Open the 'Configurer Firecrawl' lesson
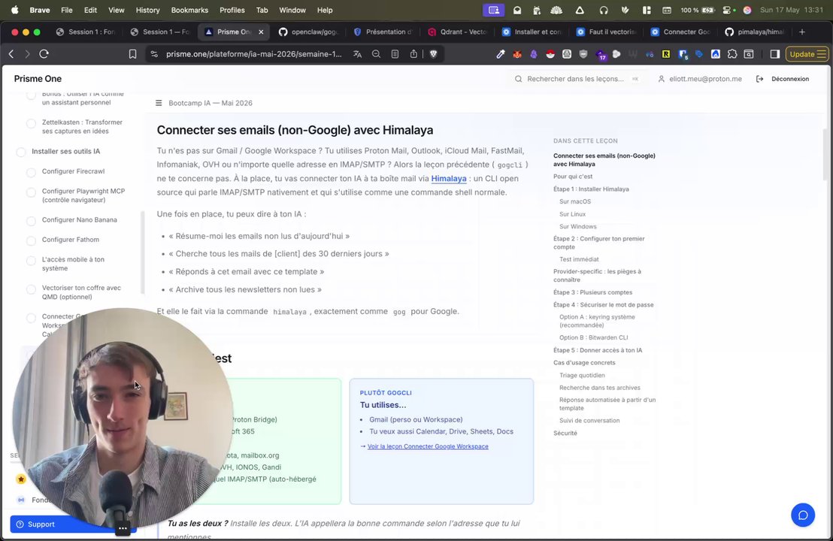This screenshot has width=833, height=541. pos(74,171)
